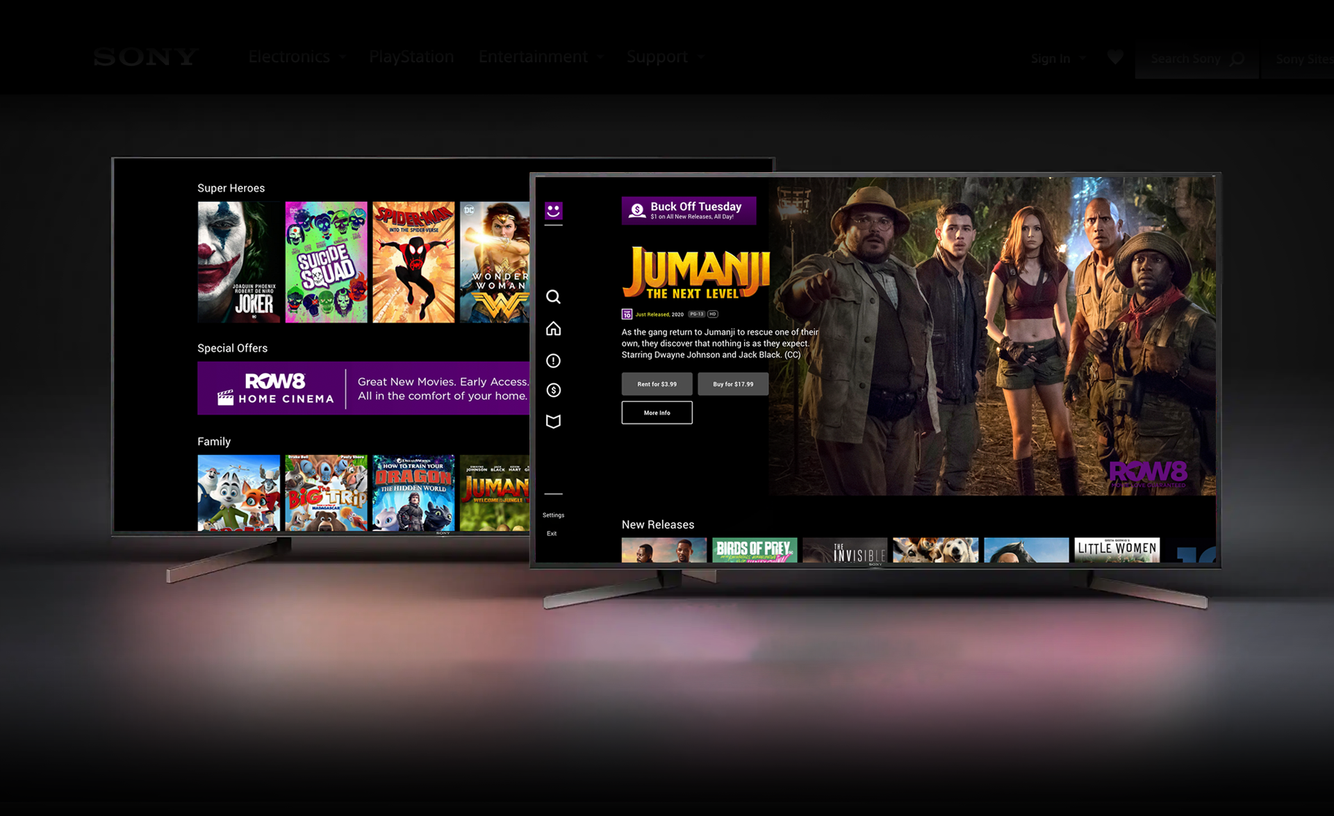Image resolution: width=1334 pixels, height=816 pixels.
Task: Click the Sony favorites heart icon
Action: [1115, 58]
